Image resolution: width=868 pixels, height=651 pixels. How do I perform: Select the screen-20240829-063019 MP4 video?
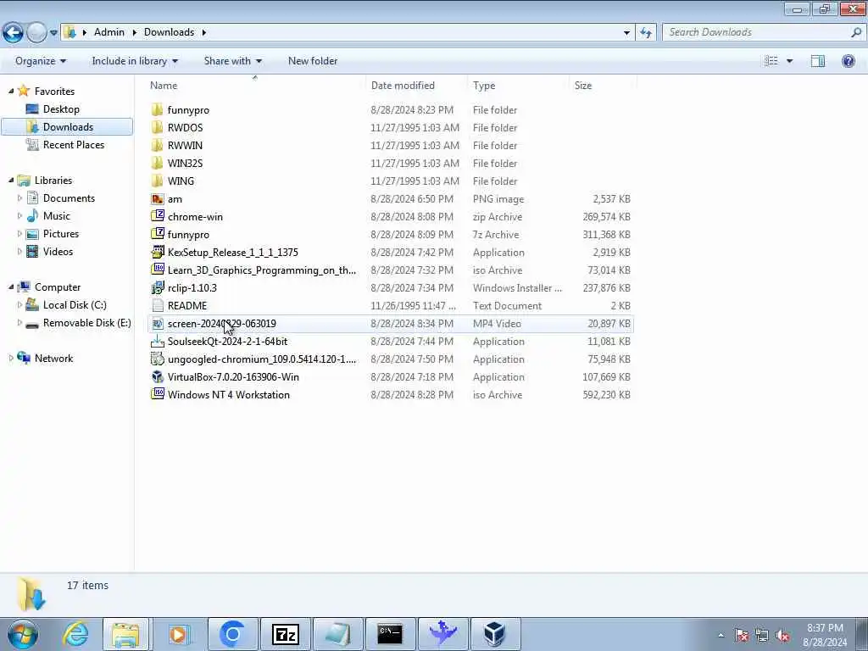[x=390, y=323]
